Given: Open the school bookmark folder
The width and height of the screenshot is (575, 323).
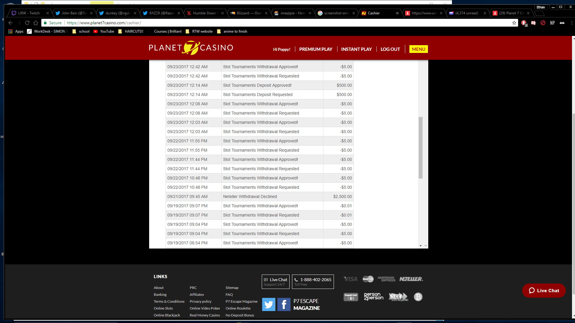Looking at the screenshot, I should point(81,31).
